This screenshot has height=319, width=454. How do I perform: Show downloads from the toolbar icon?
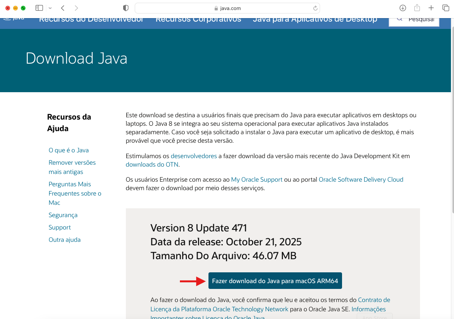pyautogui.click(x=403, y=8)
